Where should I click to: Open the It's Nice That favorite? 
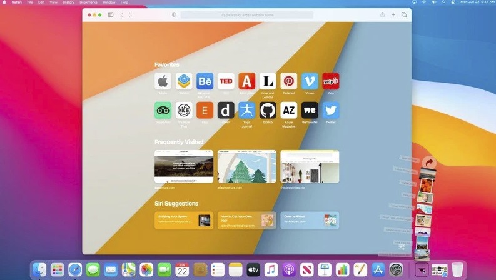pos(184,110)
